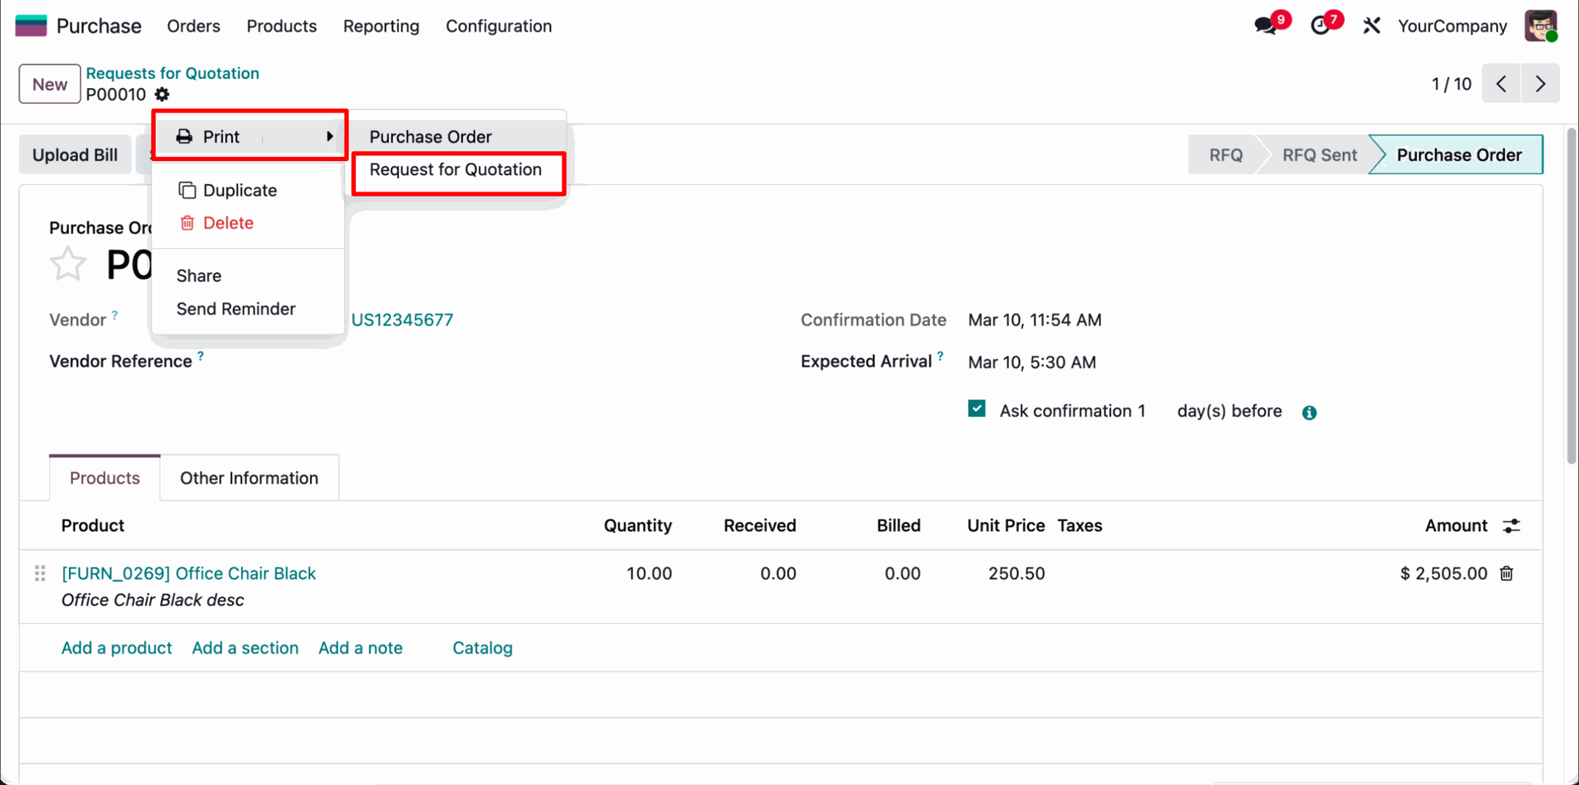Screen dimensions: 1579x785
Task: Expand the Print submenu
Action: pos(249,136)
